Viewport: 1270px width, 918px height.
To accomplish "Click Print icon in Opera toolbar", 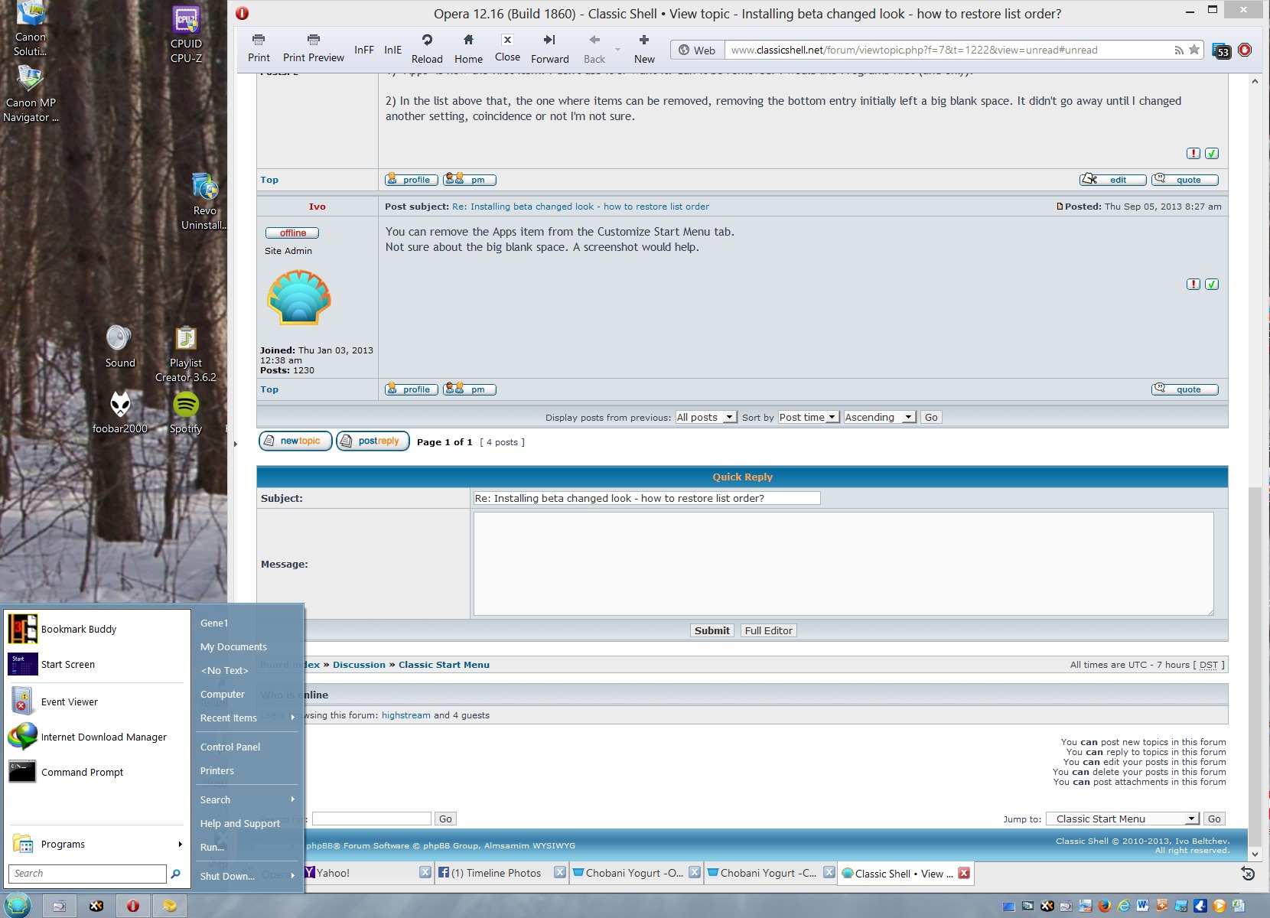I will pos(259,41).
